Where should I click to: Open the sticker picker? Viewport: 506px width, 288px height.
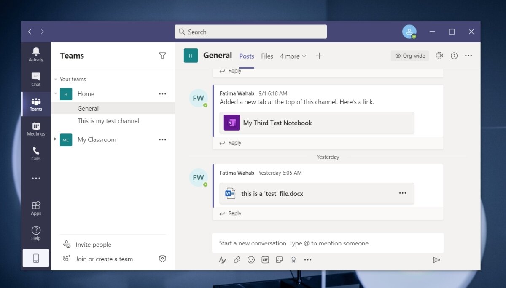(x=279, y=260)
